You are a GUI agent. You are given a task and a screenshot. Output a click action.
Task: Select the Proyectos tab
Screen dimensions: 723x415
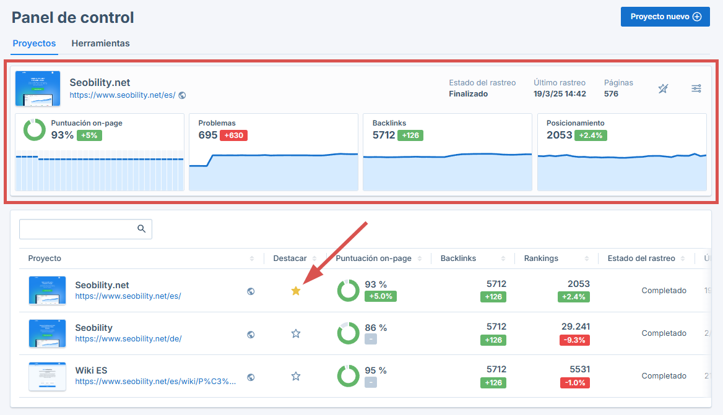click(x=34, y=43)
